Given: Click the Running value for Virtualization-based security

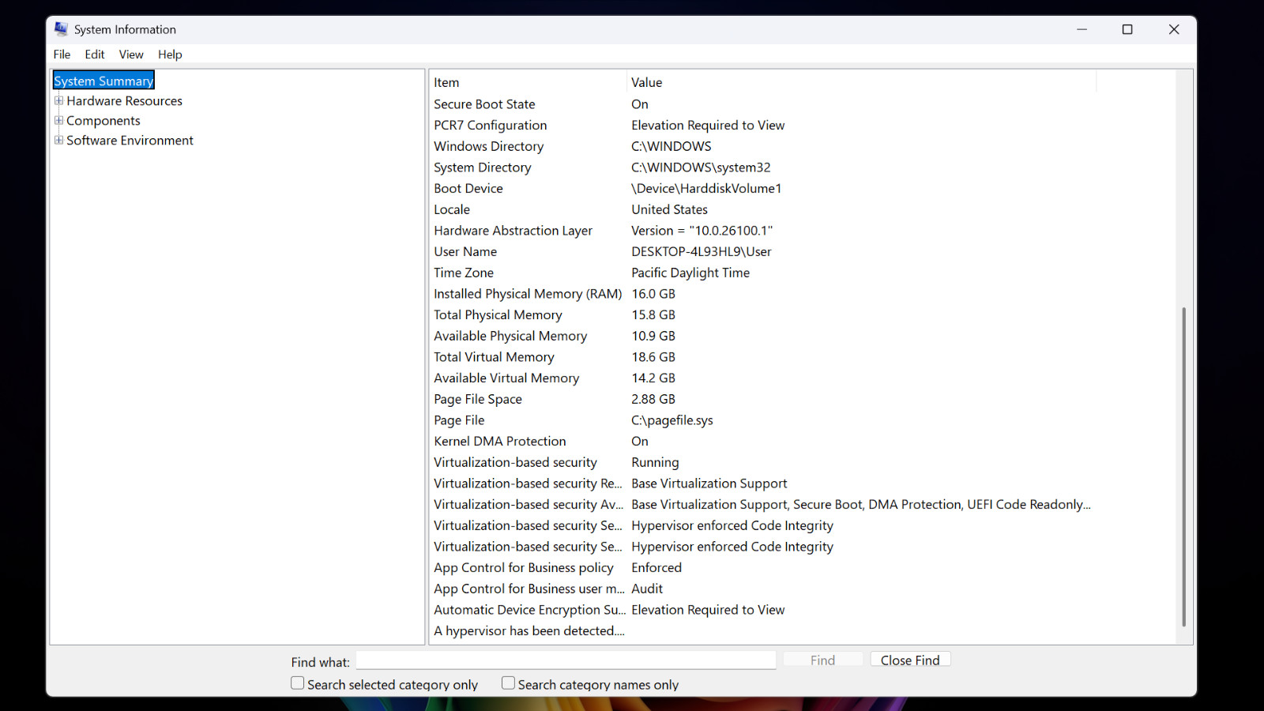Looking at the screenshot, I should (655, 463).
